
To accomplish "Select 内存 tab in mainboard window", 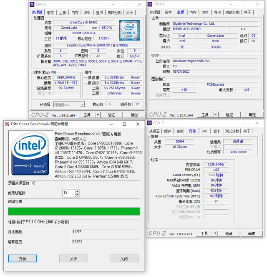I will pos(193,12).
